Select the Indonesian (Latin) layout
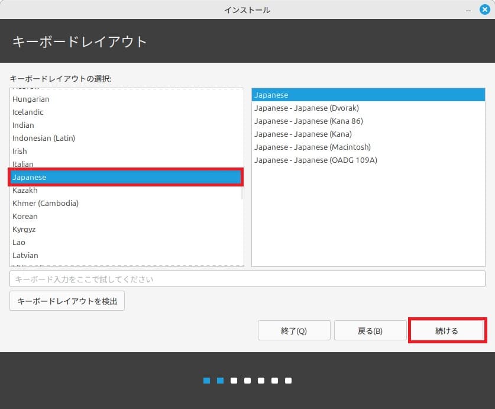 tap(44, 138)
